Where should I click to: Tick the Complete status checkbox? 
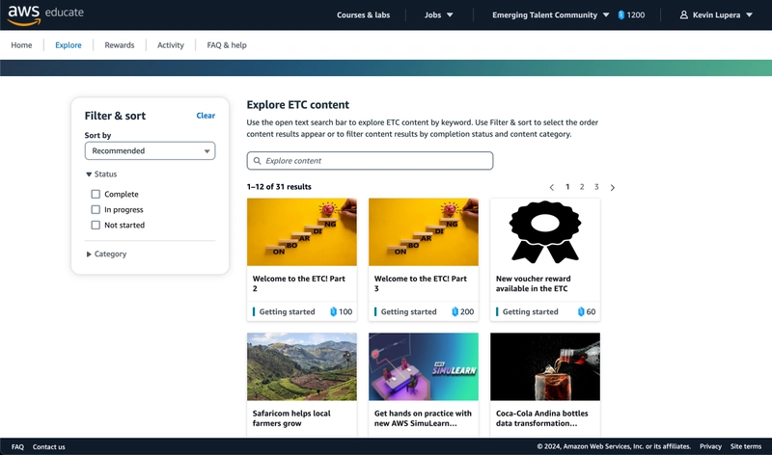[96, 195]
